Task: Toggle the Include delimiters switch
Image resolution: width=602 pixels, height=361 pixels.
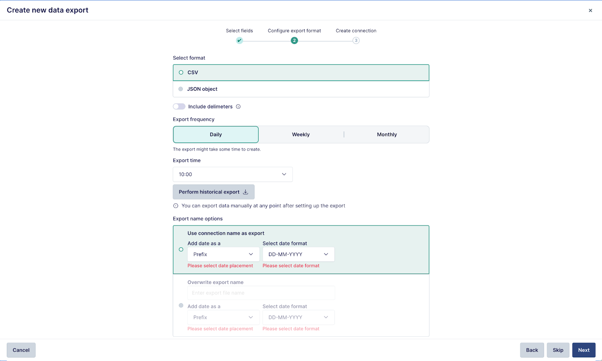Action: click(179, 107)
